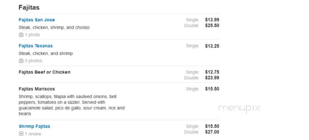Image resolution: width=309 pixels, height=140 pixels.
Task: Click the $23.99 double price
Action: [x=212, y=78]
